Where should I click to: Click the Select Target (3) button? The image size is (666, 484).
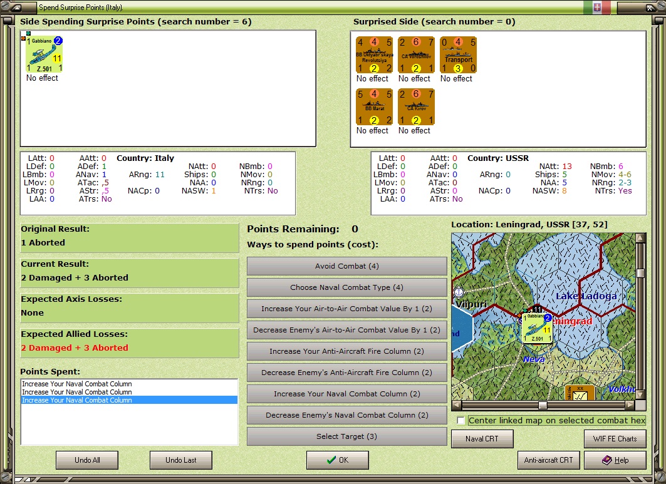click(346, 436)
